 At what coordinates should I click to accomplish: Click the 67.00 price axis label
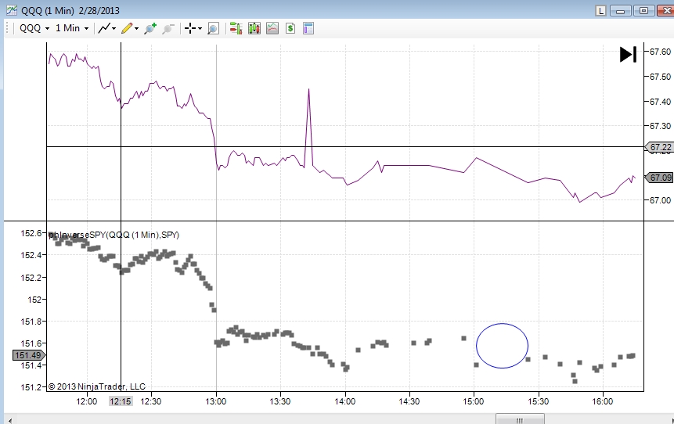(x=660, y=200)
